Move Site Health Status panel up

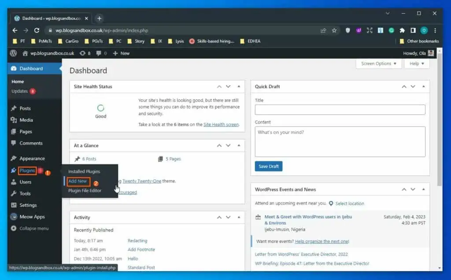coord(219,87)
